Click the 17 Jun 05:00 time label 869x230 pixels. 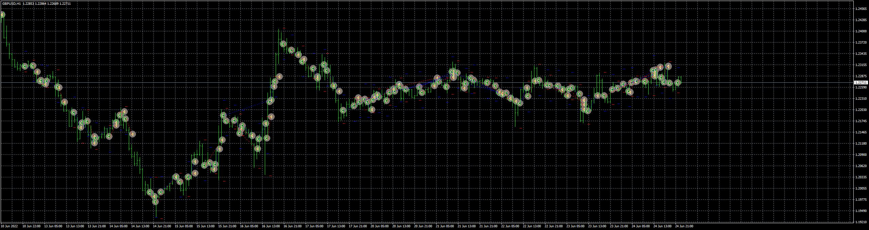[314, 226]
